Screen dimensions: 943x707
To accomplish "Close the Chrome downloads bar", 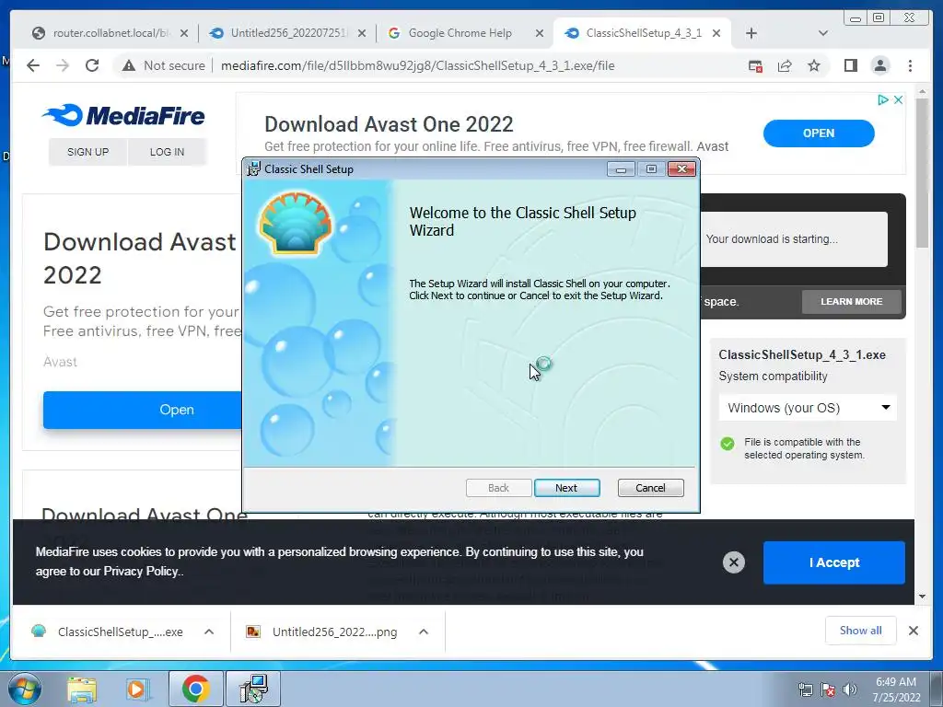I will tap(913, 630).
